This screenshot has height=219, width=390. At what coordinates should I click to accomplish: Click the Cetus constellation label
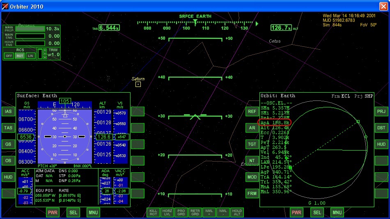pos(275,41)
